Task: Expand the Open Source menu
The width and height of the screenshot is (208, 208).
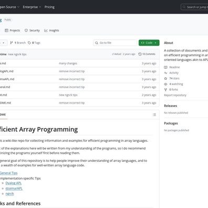Action: [x=9, y=7]
